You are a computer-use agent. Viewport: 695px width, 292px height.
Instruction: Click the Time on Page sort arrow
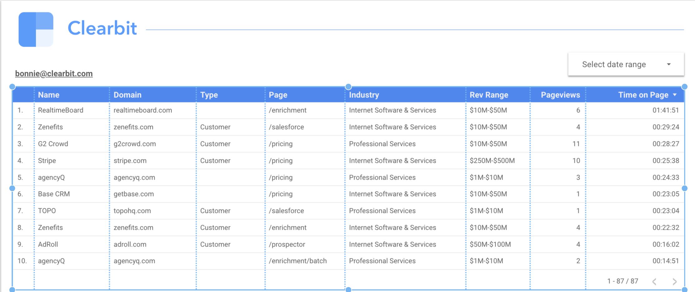675,95
